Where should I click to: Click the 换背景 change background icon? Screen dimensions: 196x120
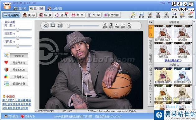coord(105,25)
